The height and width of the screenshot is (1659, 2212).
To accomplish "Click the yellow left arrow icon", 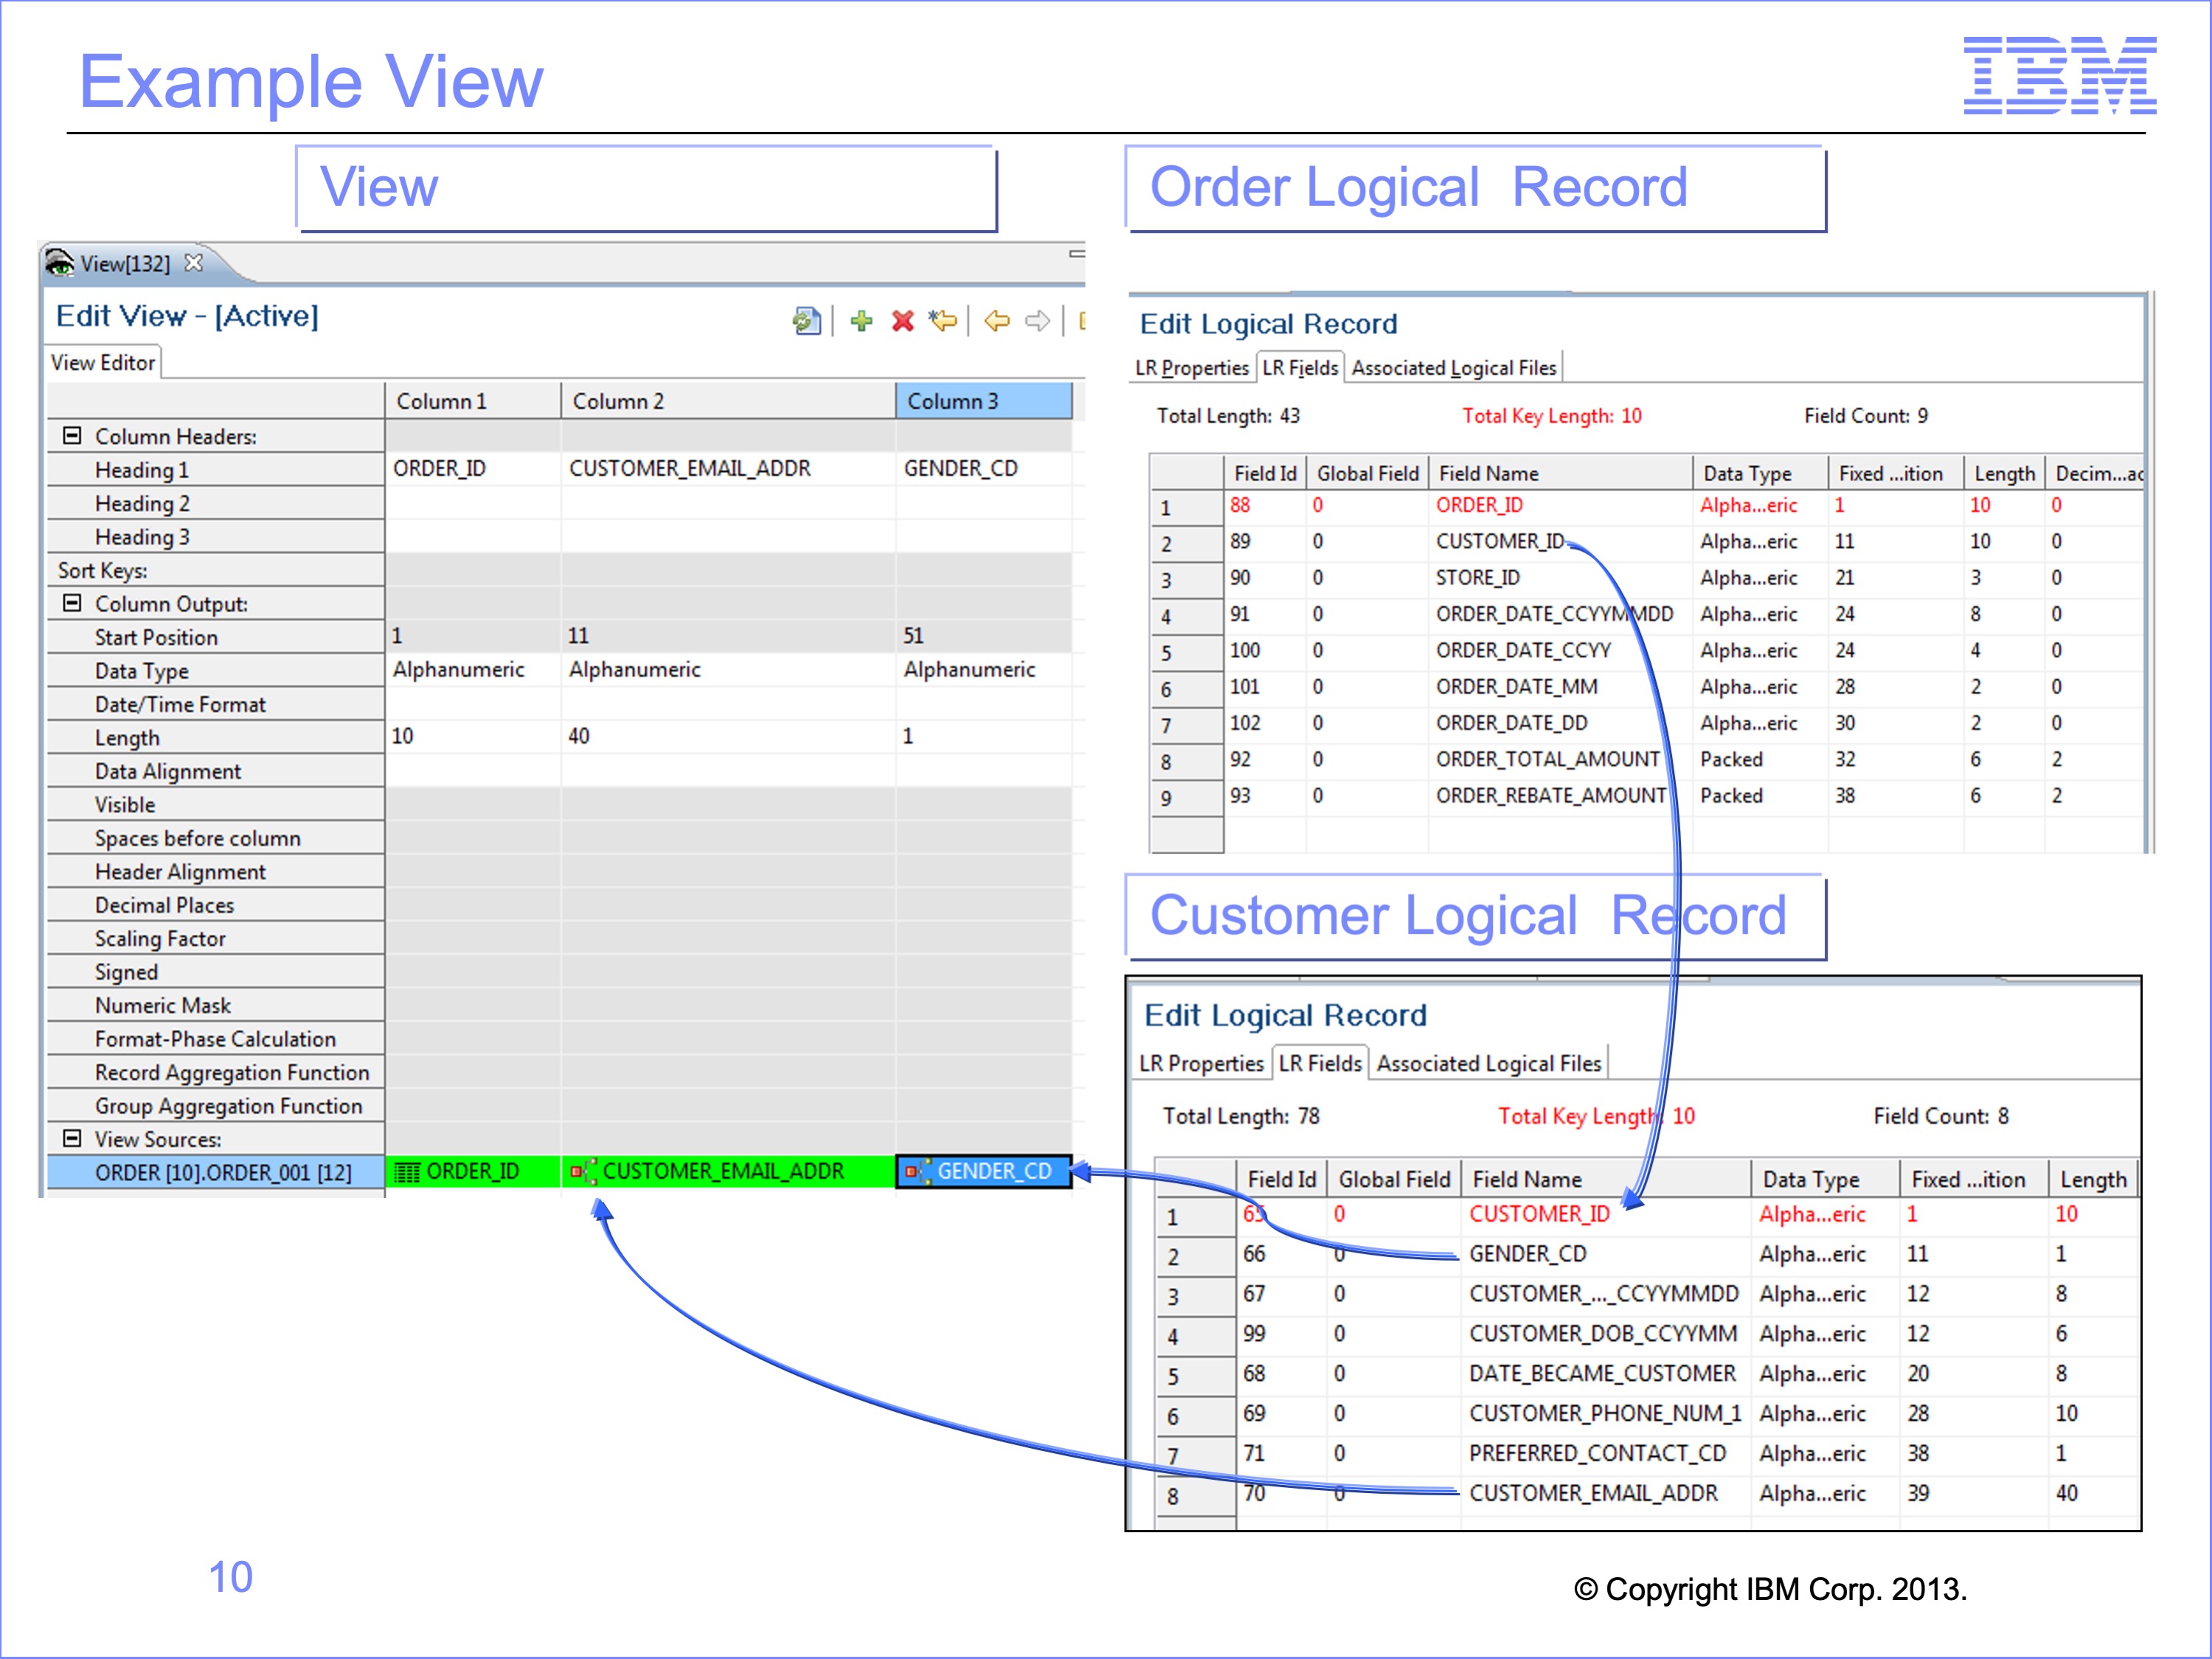I will 997,321.
